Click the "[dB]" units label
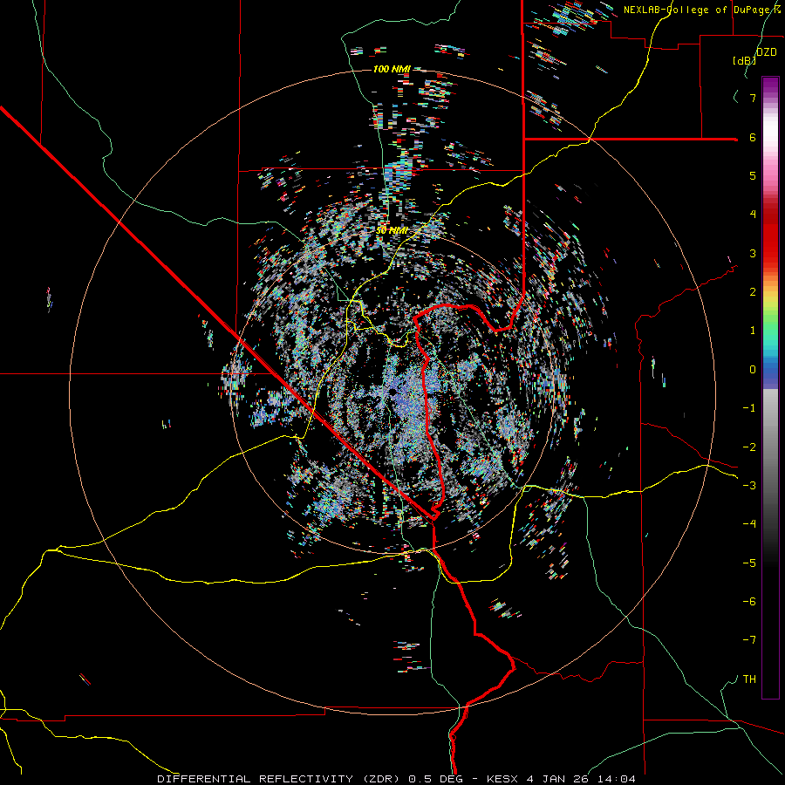This screenshot has height=785, width=785. (744, 61)
